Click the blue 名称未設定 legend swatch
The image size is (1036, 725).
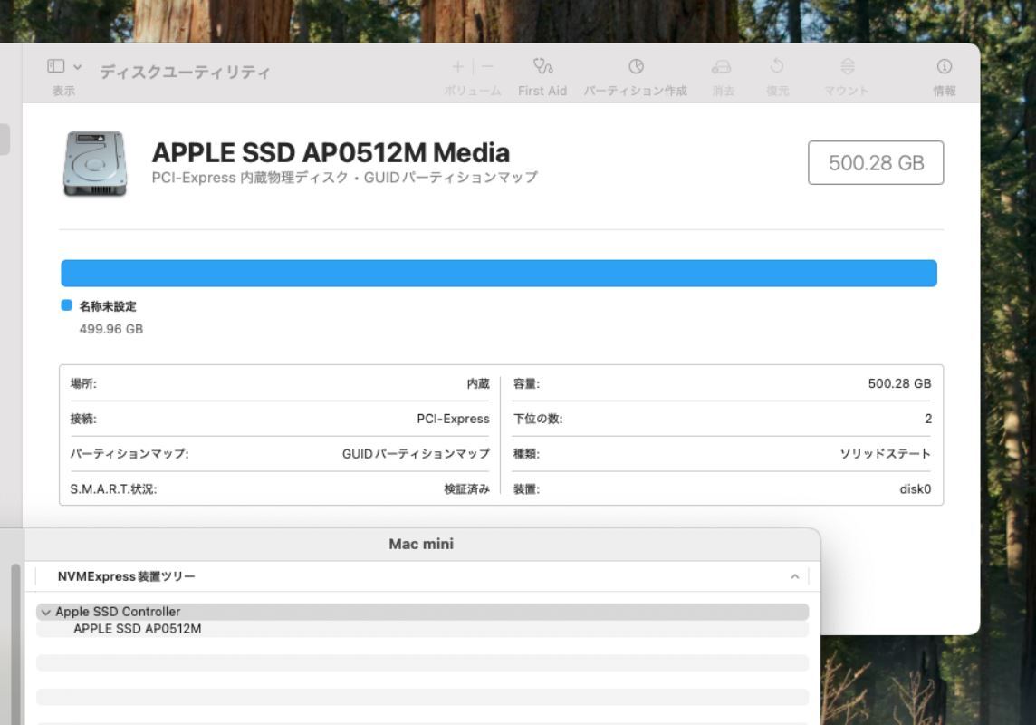(66, 305)
